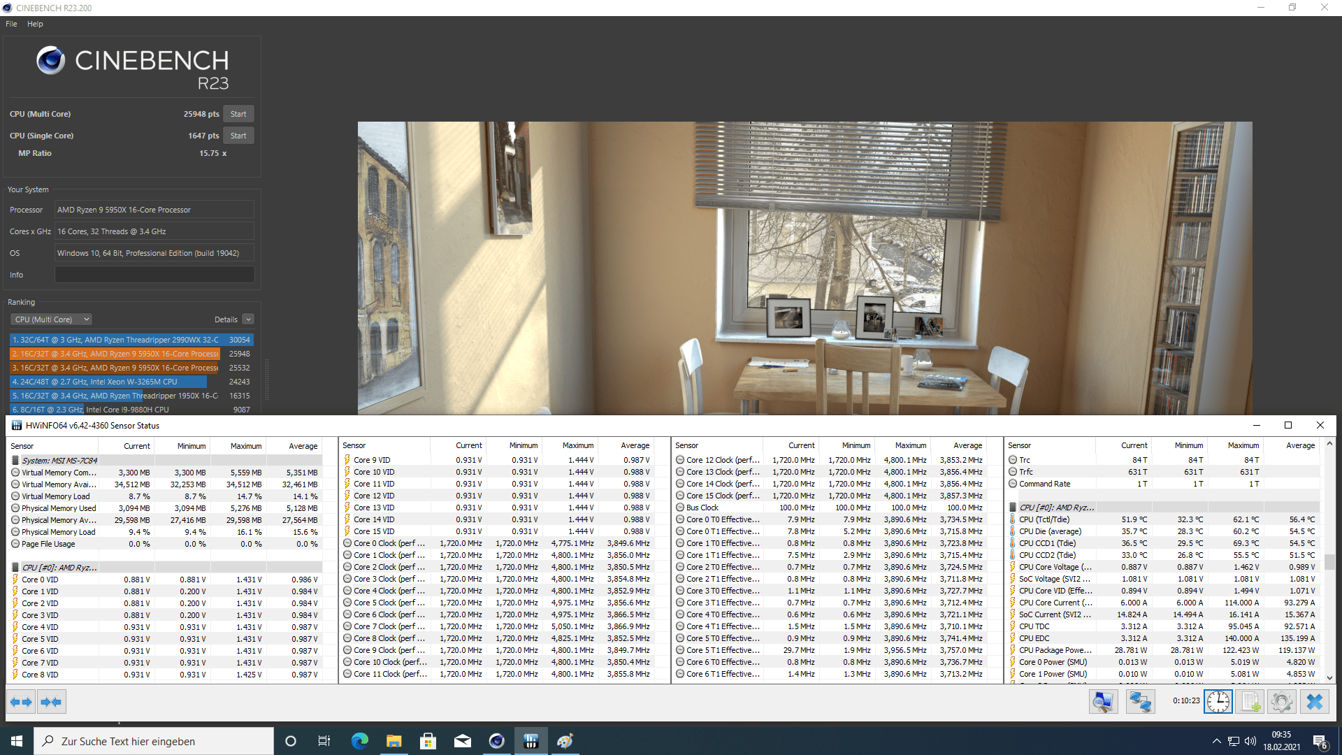The width and height of the screenshot is (1342, 755).
Task: Open Paint from taskbar
Action: point(565,741)
